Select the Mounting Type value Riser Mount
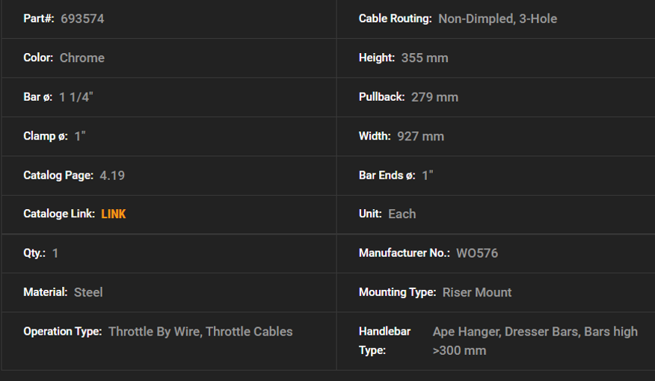This screenshot has height=381, width=655. [476, 293]
